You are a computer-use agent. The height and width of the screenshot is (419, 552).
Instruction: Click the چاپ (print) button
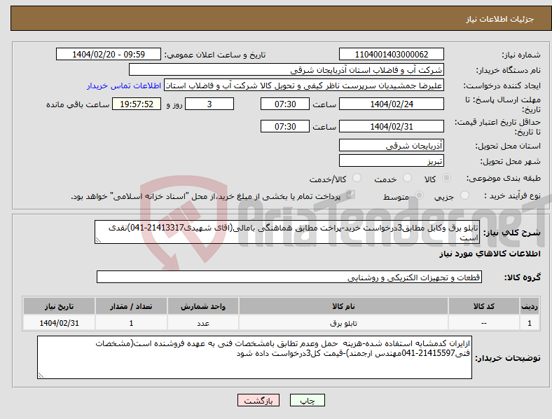308,400
